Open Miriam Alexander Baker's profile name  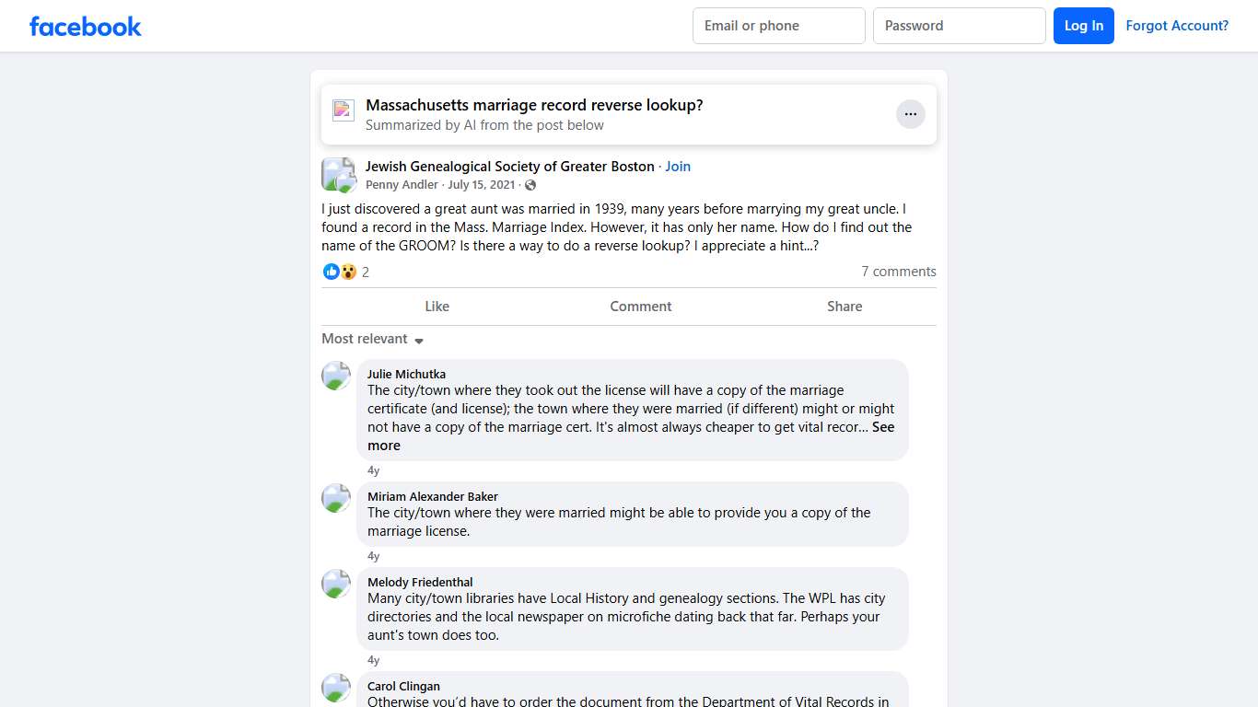[432, 496]
